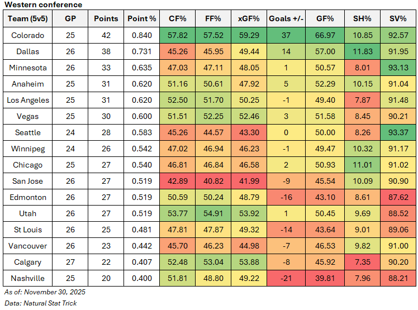Select Seattle's SV% cell showing 93.37

(397, 132)
